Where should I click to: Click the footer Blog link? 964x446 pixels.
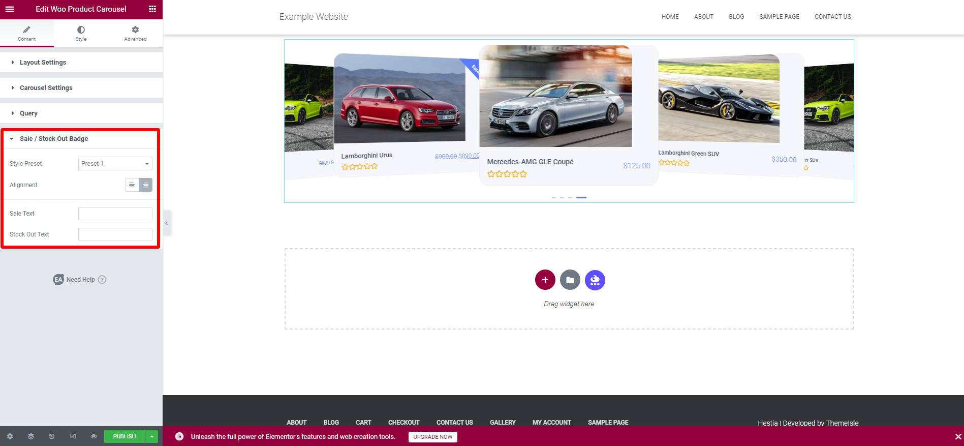[331, 423]
